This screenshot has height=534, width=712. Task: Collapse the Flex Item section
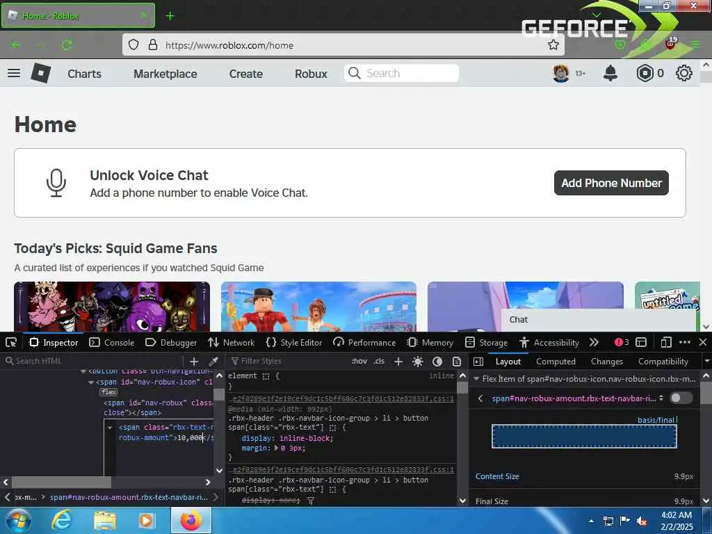pos(476,379)
